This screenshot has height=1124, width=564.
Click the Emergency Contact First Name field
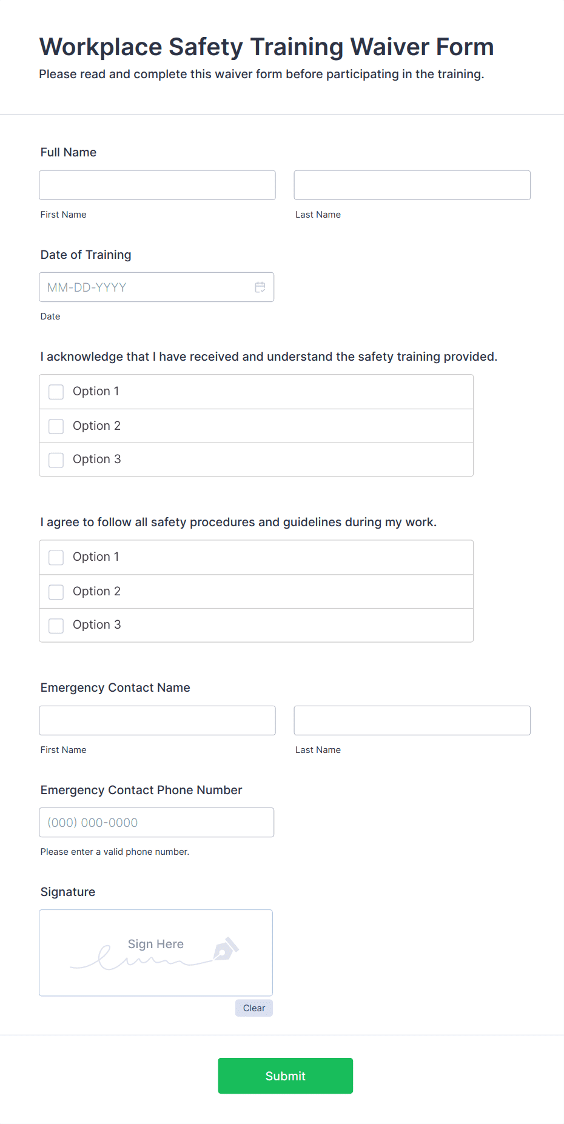(156, 720)
